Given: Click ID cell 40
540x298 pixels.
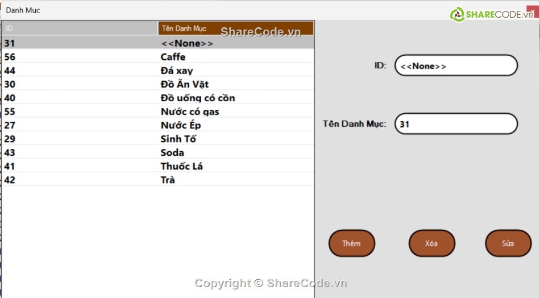Looking at the screenshot, I should (x=80, y=98).
